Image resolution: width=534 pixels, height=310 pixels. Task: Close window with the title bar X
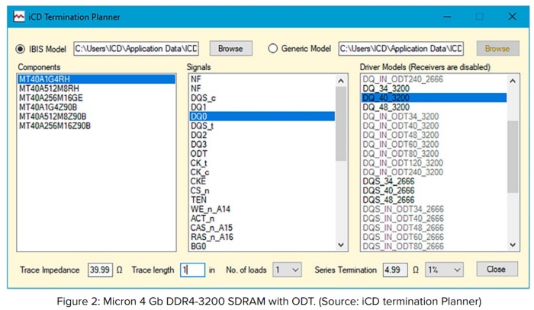(512, 16)
